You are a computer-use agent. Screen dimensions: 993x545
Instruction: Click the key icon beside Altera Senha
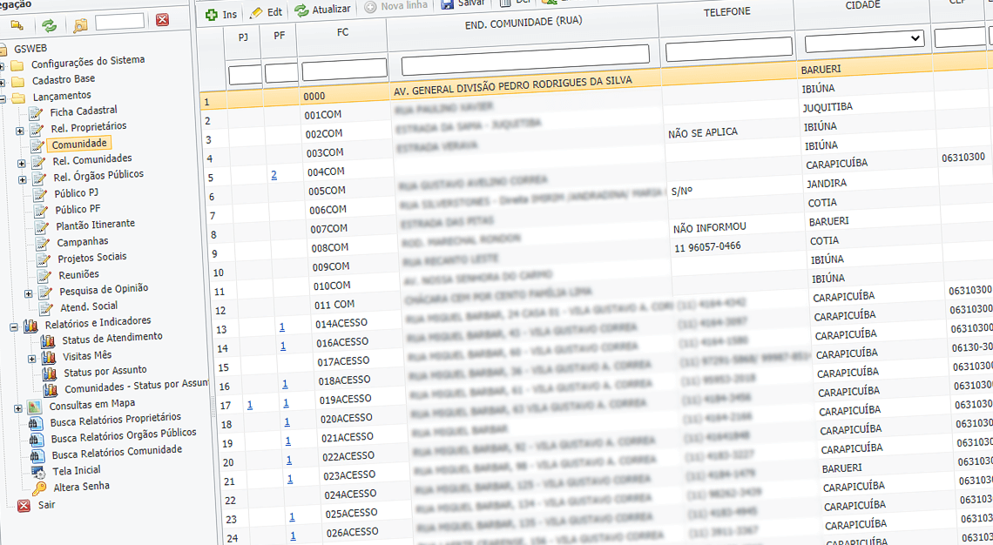40,488
